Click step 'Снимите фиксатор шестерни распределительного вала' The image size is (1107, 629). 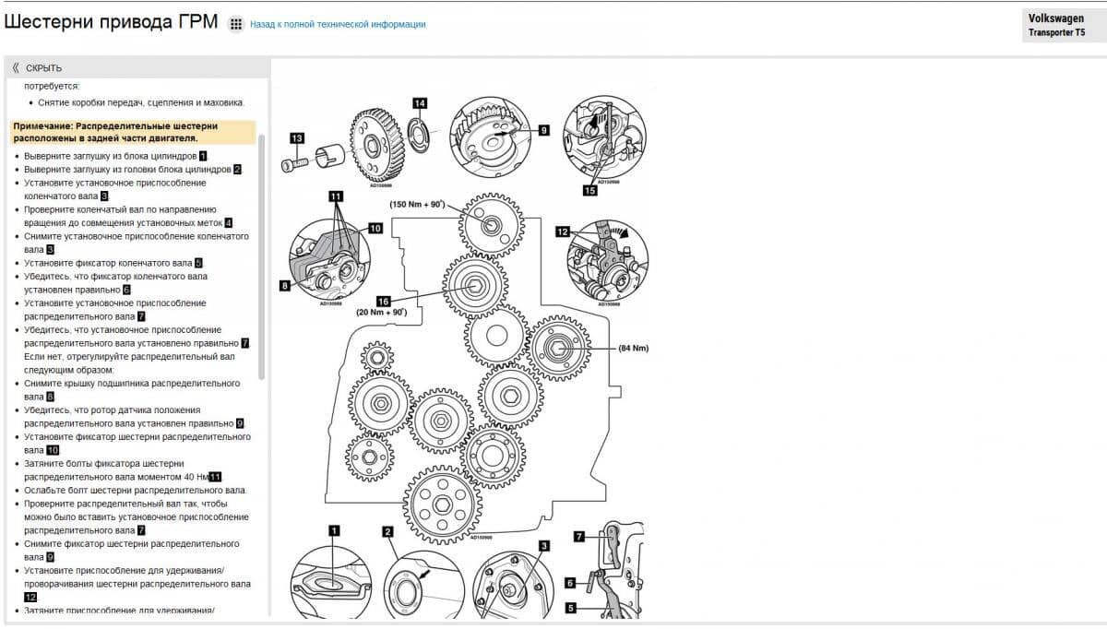132,551
